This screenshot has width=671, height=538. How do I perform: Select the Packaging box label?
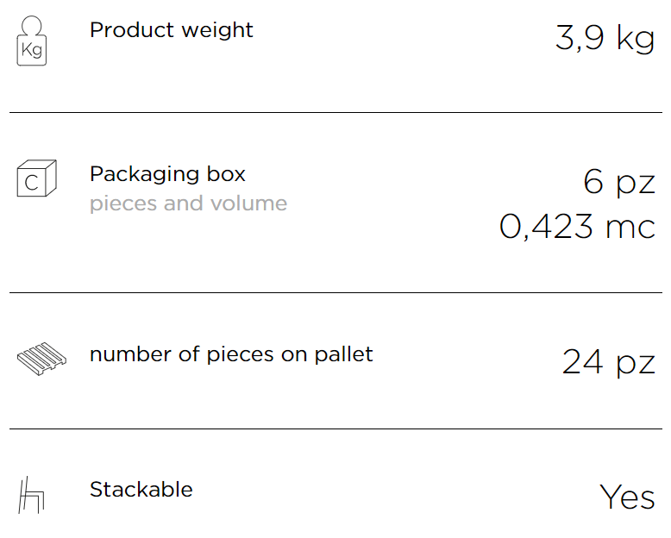[x=167, y=175]
